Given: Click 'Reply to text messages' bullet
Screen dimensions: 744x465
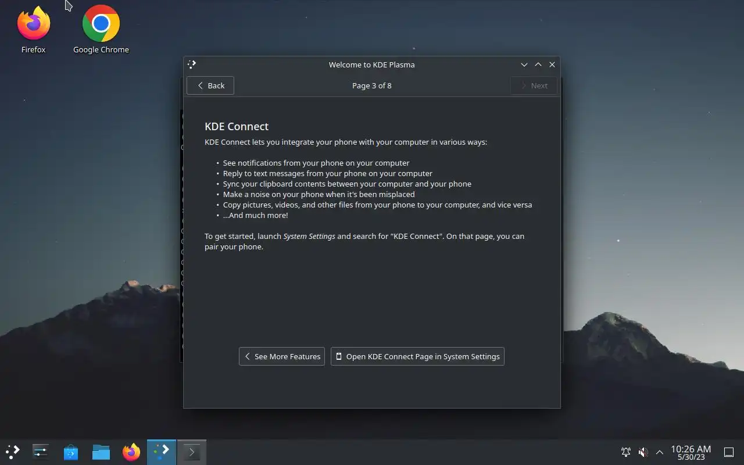Looking at the screenshot, I should tap(328, 173).
